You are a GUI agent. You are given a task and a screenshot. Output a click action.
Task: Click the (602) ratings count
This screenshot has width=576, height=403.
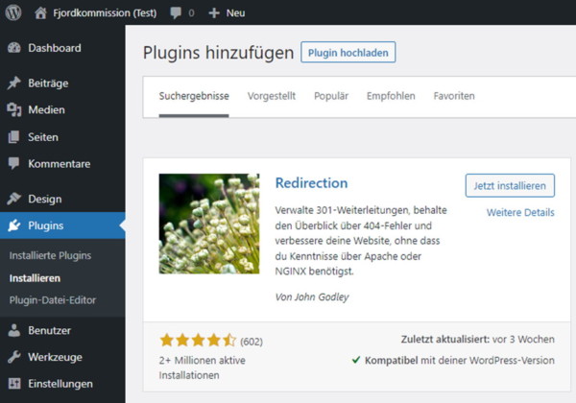coord(252,342)
